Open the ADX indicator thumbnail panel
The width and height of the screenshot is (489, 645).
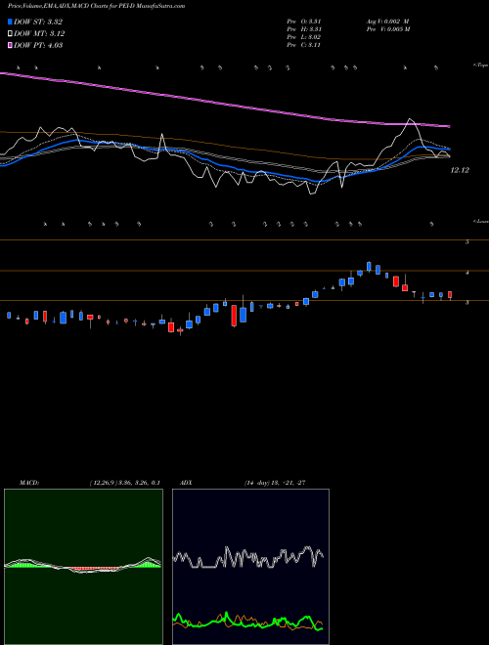tap(250, 567)
